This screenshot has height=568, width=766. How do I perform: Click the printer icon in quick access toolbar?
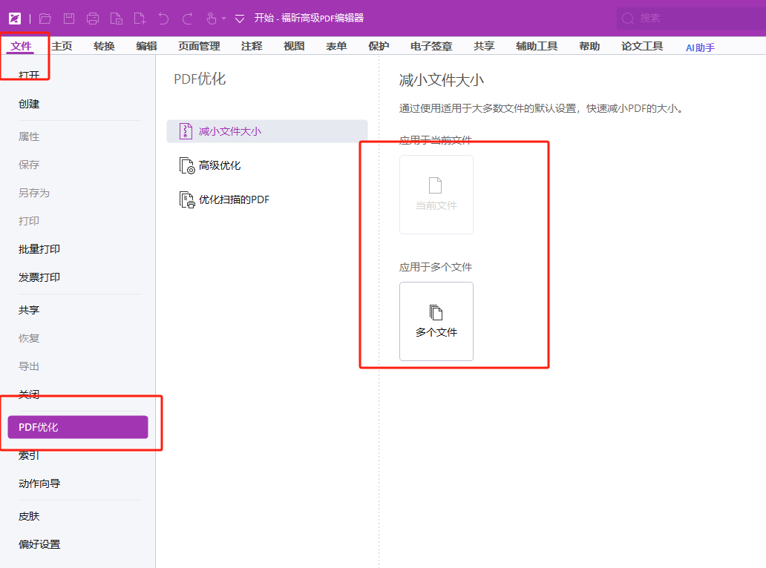pos(93,18)
